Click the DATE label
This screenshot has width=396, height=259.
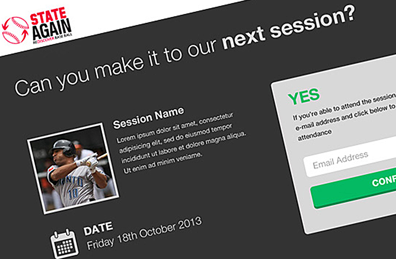(x=98, y=228)
